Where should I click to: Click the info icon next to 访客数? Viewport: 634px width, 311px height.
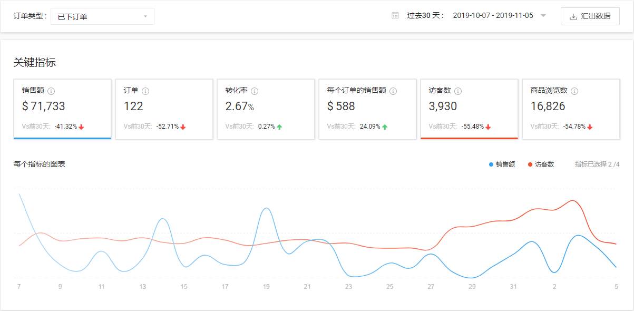click(x=458, y=91)
